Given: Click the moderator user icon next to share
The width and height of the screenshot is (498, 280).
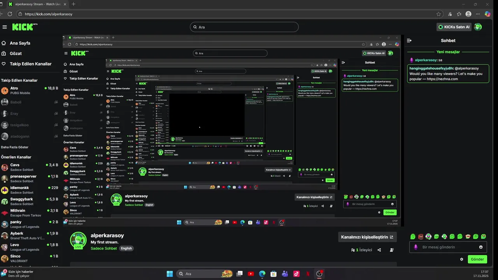Looking at the screenshot, I should (391, 250).
